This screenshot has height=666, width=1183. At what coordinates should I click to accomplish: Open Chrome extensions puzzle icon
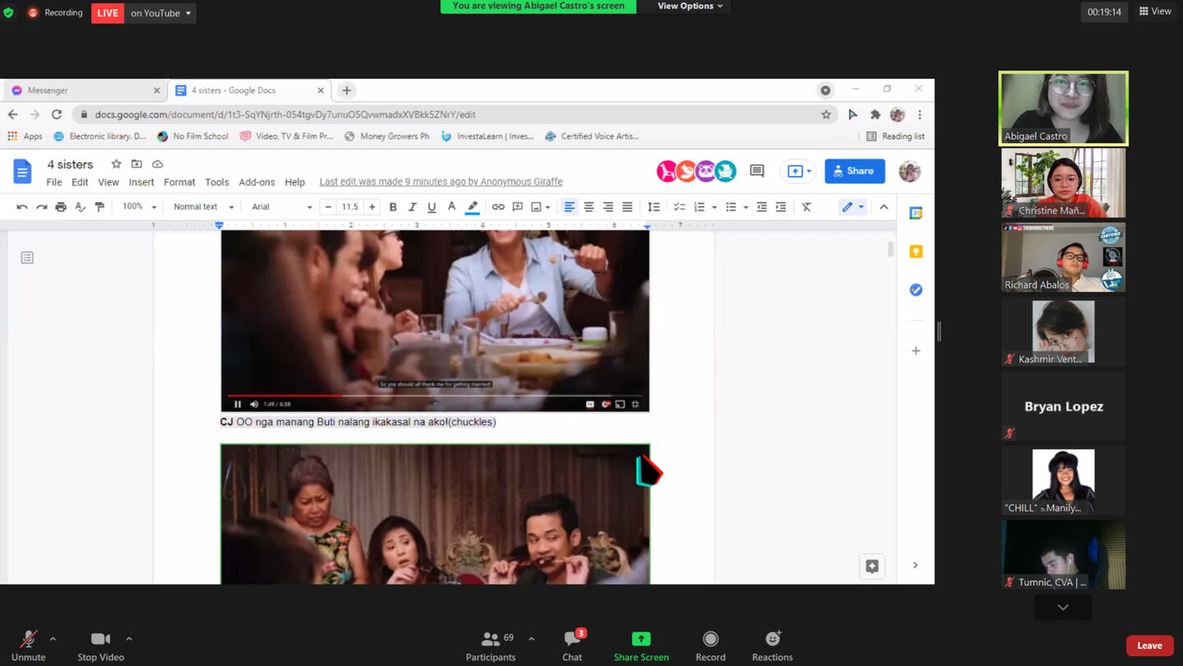point(876,114)
